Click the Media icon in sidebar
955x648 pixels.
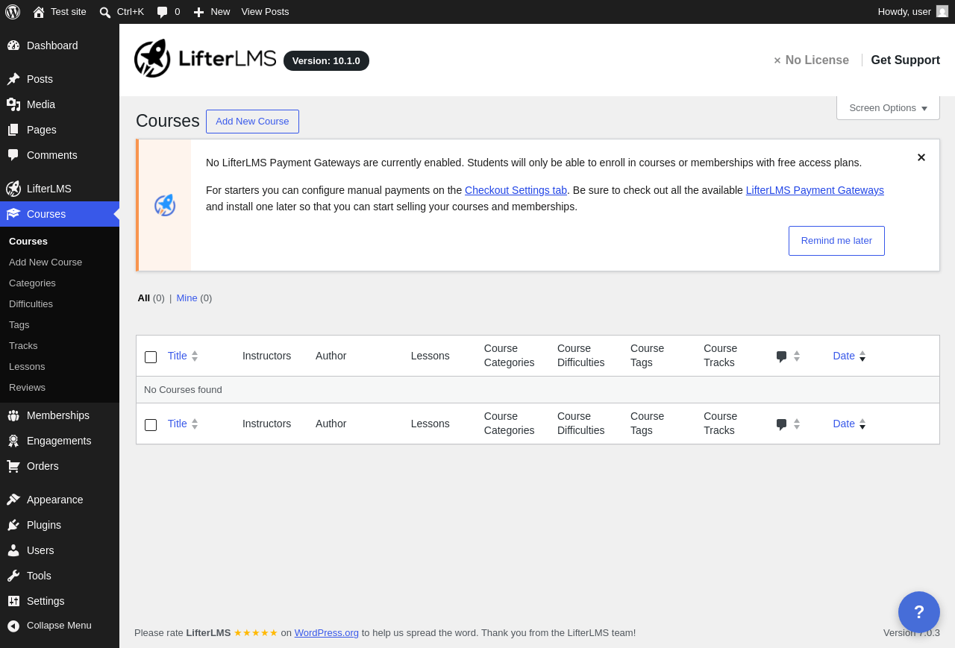click(x=13, y=104)
